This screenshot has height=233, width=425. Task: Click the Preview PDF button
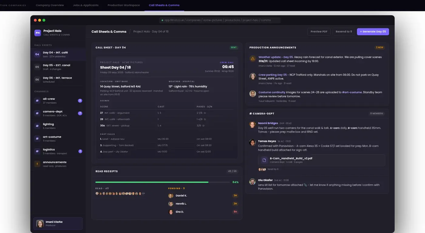click(x=319, y=32)
